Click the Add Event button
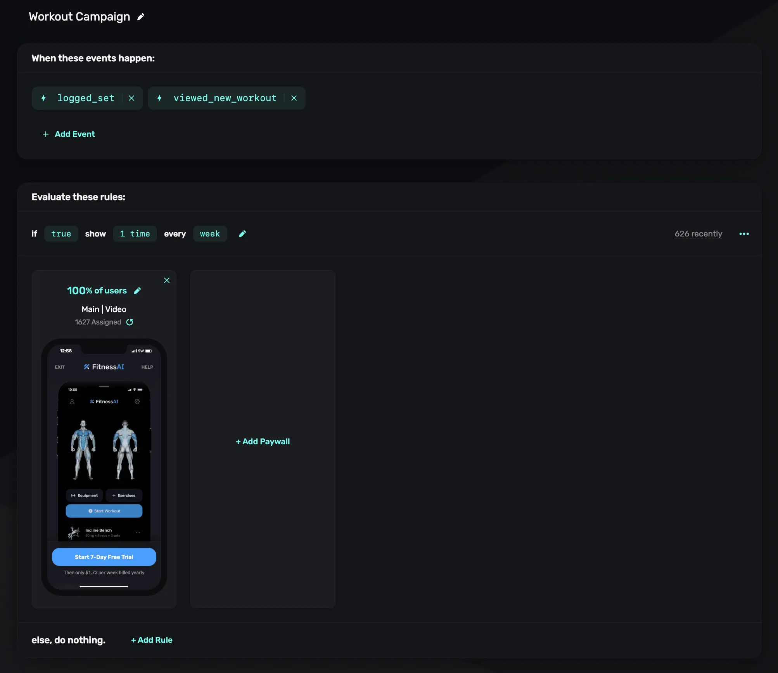 pos(69,134)
